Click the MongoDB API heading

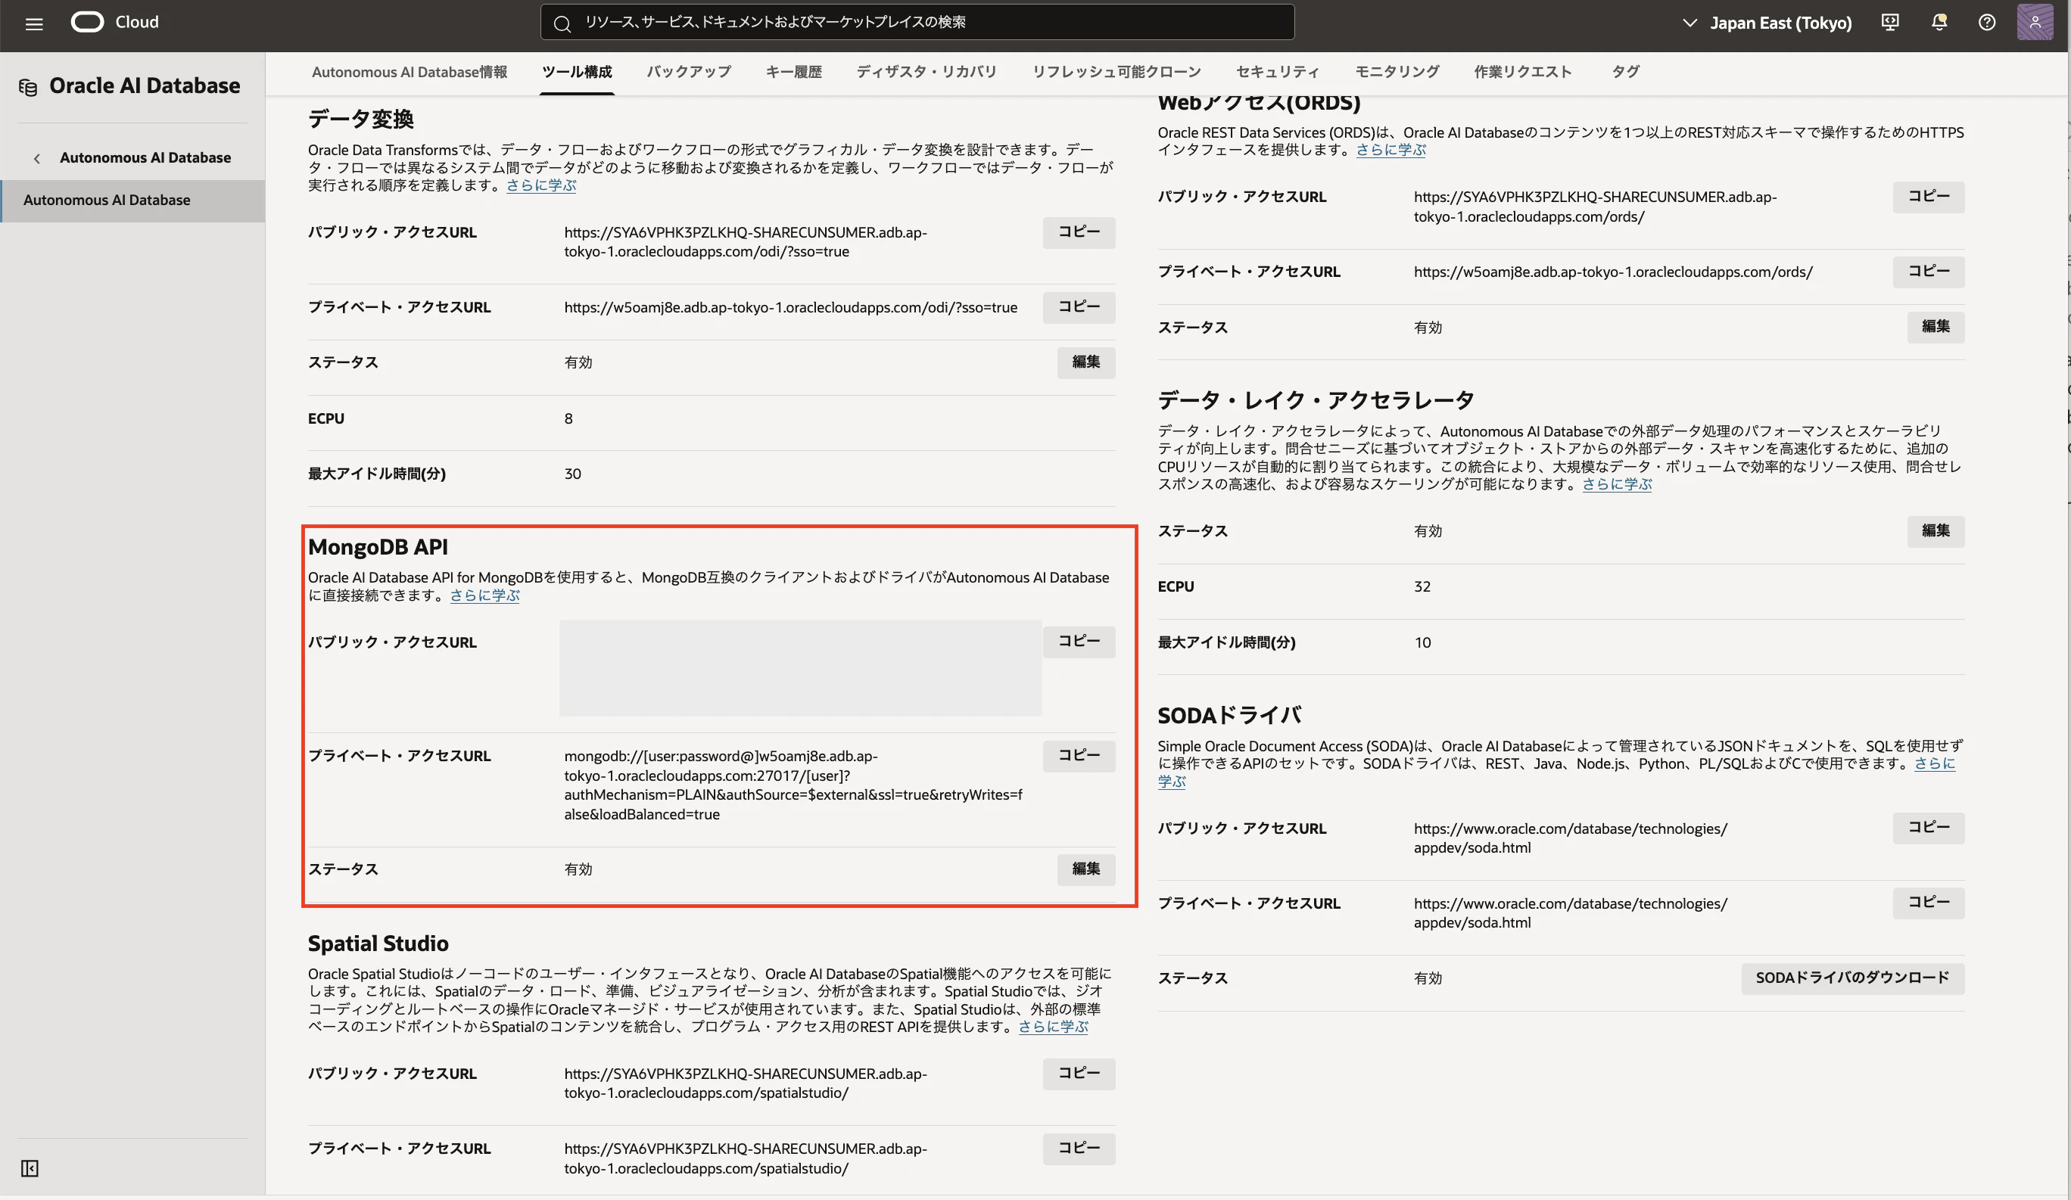coord(378,548)
